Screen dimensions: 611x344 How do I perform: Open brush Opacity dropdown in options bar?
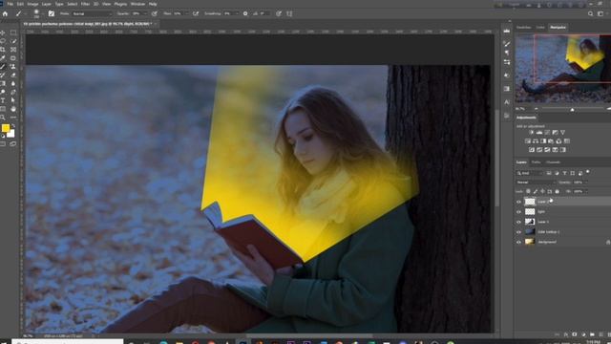(145, 13)
